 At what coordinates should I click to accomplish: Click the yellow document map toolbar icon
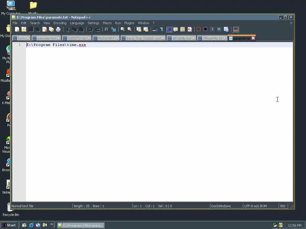pos(183,29)
